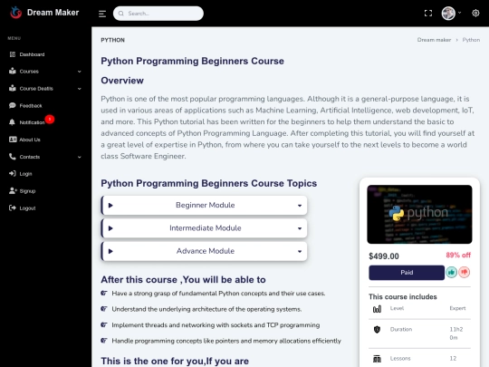Click the red notification badge

(x=50, y=120)
